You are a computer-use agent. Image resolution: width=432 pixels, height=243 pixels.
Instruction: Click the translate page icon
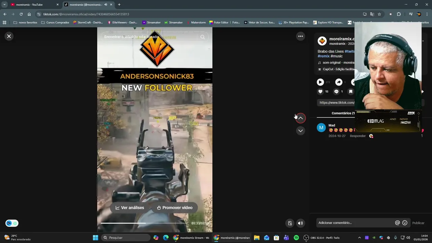click(372, 14)
